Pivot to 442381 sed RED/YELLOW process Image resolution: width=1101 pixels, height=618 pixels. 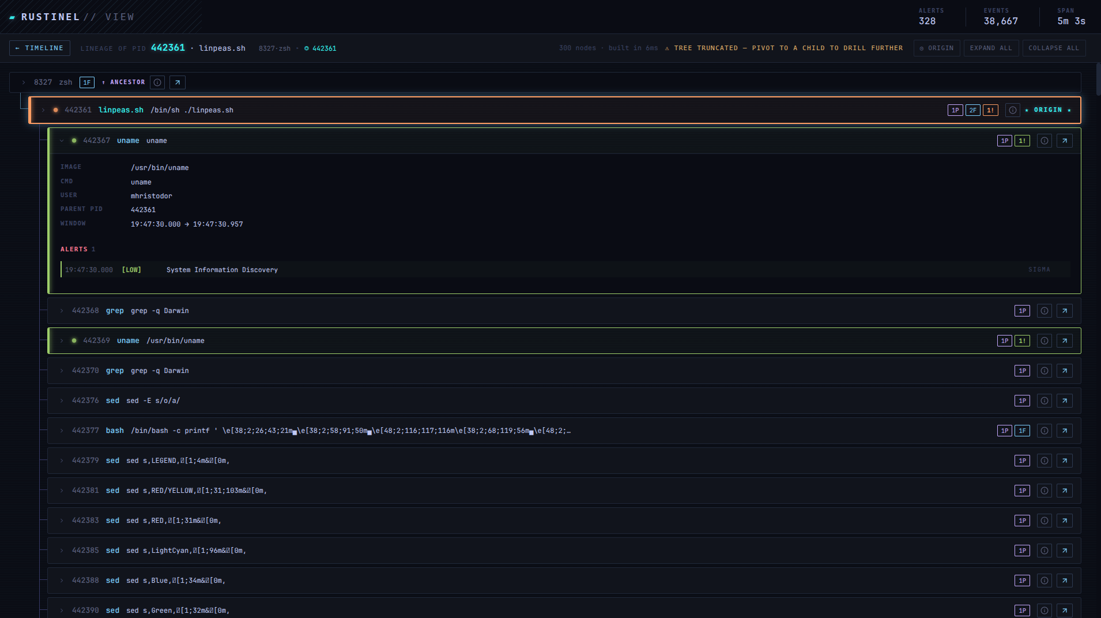tap(1065, 491)
